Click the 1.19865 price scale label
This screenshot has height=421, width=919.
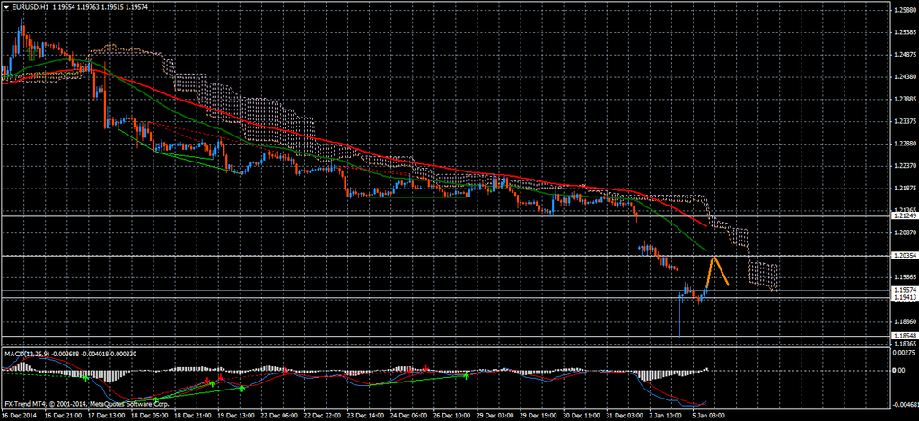[904, 277]
